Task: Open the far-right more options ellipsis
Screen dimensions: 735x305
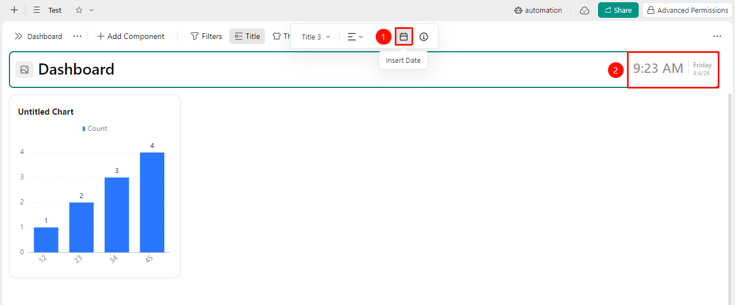Action: (x=717, y=36)
